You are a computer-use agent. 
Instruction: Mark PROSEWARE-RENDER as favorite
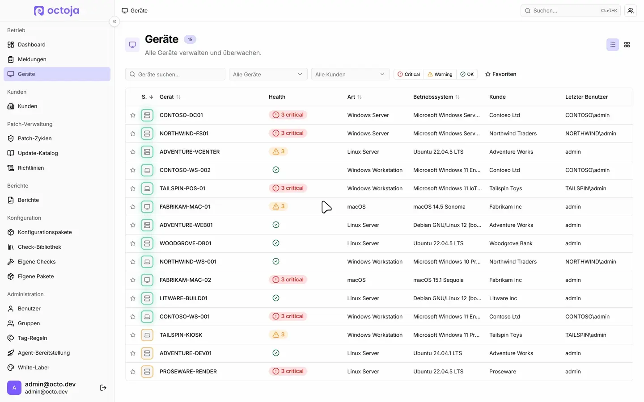[x=133, y=372]
